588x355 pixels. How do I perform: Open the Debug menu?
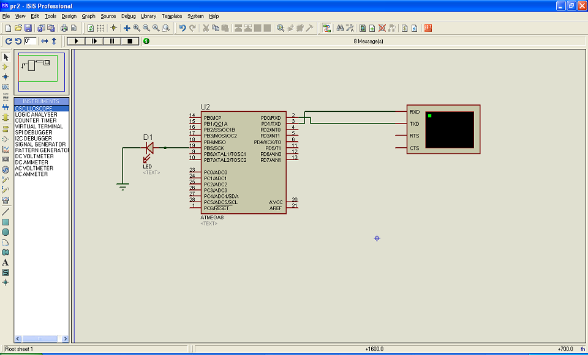(128, 16)
